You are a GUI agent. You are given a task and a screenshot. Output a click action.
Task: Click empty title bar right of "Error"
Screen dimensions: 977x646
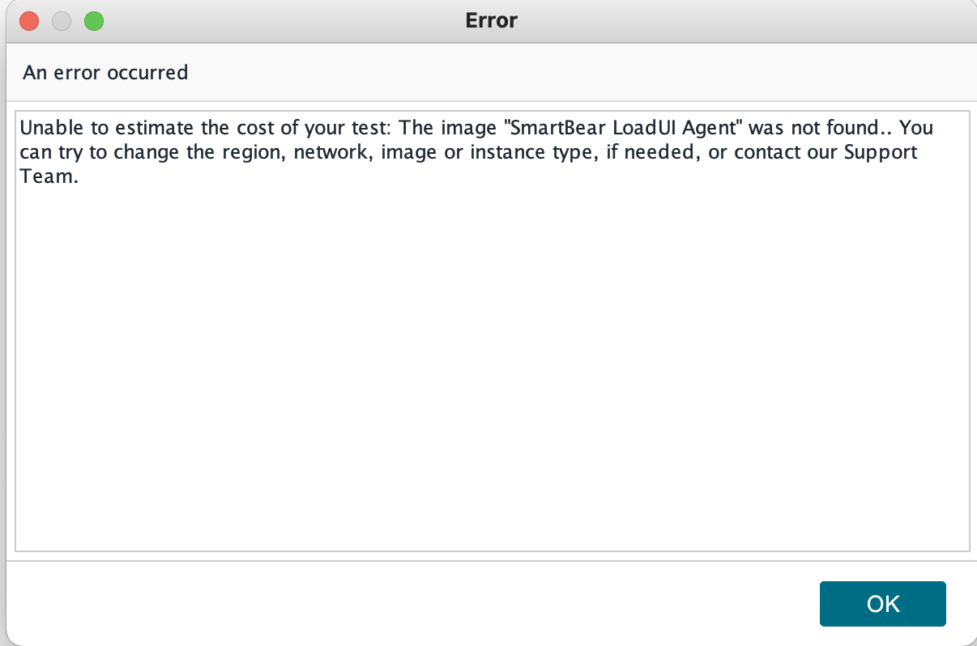pyautogui.click(x=729, y=20)
